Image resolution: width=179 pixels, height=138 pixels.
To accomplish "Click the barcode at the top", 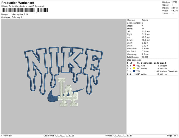I will [x=25, y=10].
